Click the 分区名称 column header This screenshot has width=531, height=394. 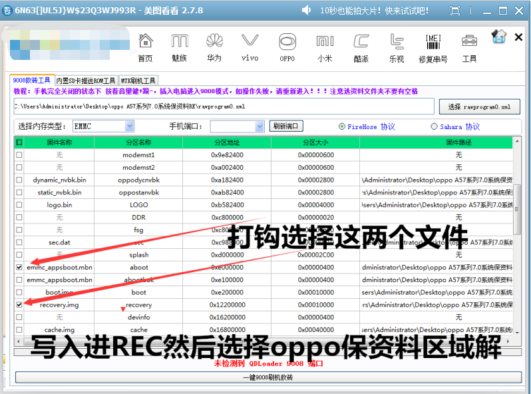pos(138,142)
